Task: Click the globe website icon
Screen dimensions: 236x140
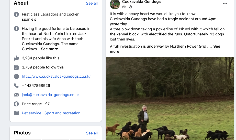Action: click(x=16, y=76)
